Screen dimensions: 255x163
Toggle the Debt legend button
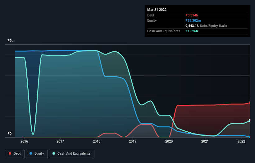15,154
